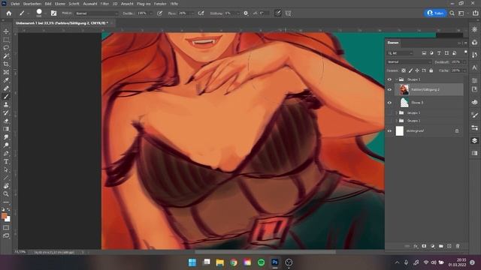Delete layer using trash icon
Viewport: 481px width, 270px height.
(458, 246)
